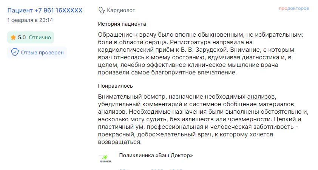Image resolution: width=318 pixels, height=170 pixels.
Task: Click the Отзыв проверен label text
Action: point(42,53)
